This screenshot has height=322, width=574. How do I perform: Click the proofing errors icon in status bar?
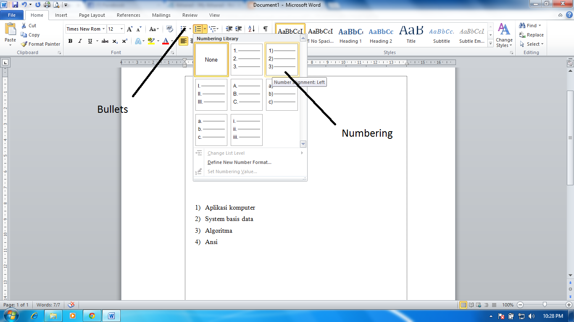tap(71, 305)
